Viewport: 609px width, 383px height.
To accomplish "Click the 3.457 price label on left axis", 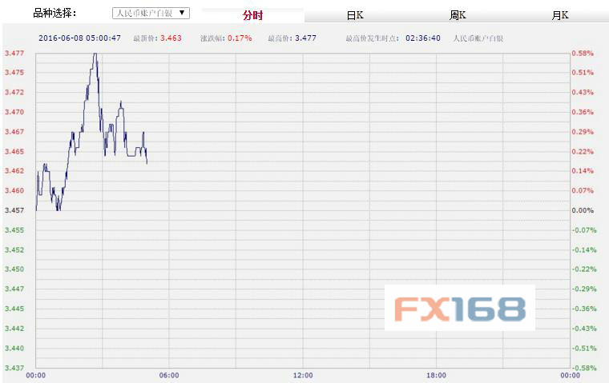I will 14,210.
